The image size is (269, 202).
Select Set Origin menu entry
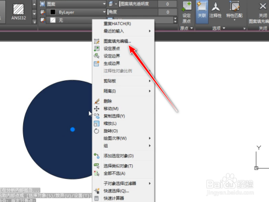pyautogui.click(x=123, y=48)
